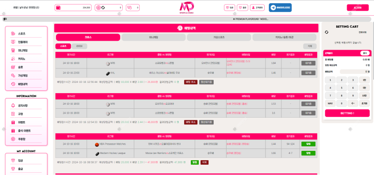Open the 스포츠 sidebar menu icon
This screenshot has height=175, width=374.
point(13,34)
